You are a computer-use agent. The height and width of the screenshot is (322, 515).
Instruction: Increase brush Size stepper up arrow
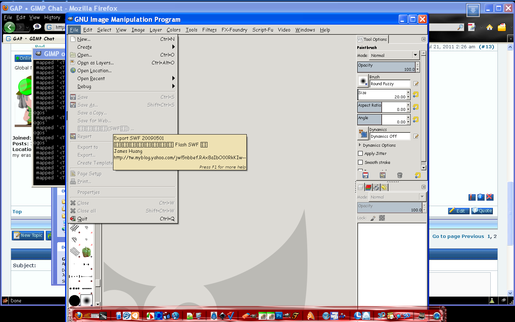pyautogui.click(x=408, y=92)
